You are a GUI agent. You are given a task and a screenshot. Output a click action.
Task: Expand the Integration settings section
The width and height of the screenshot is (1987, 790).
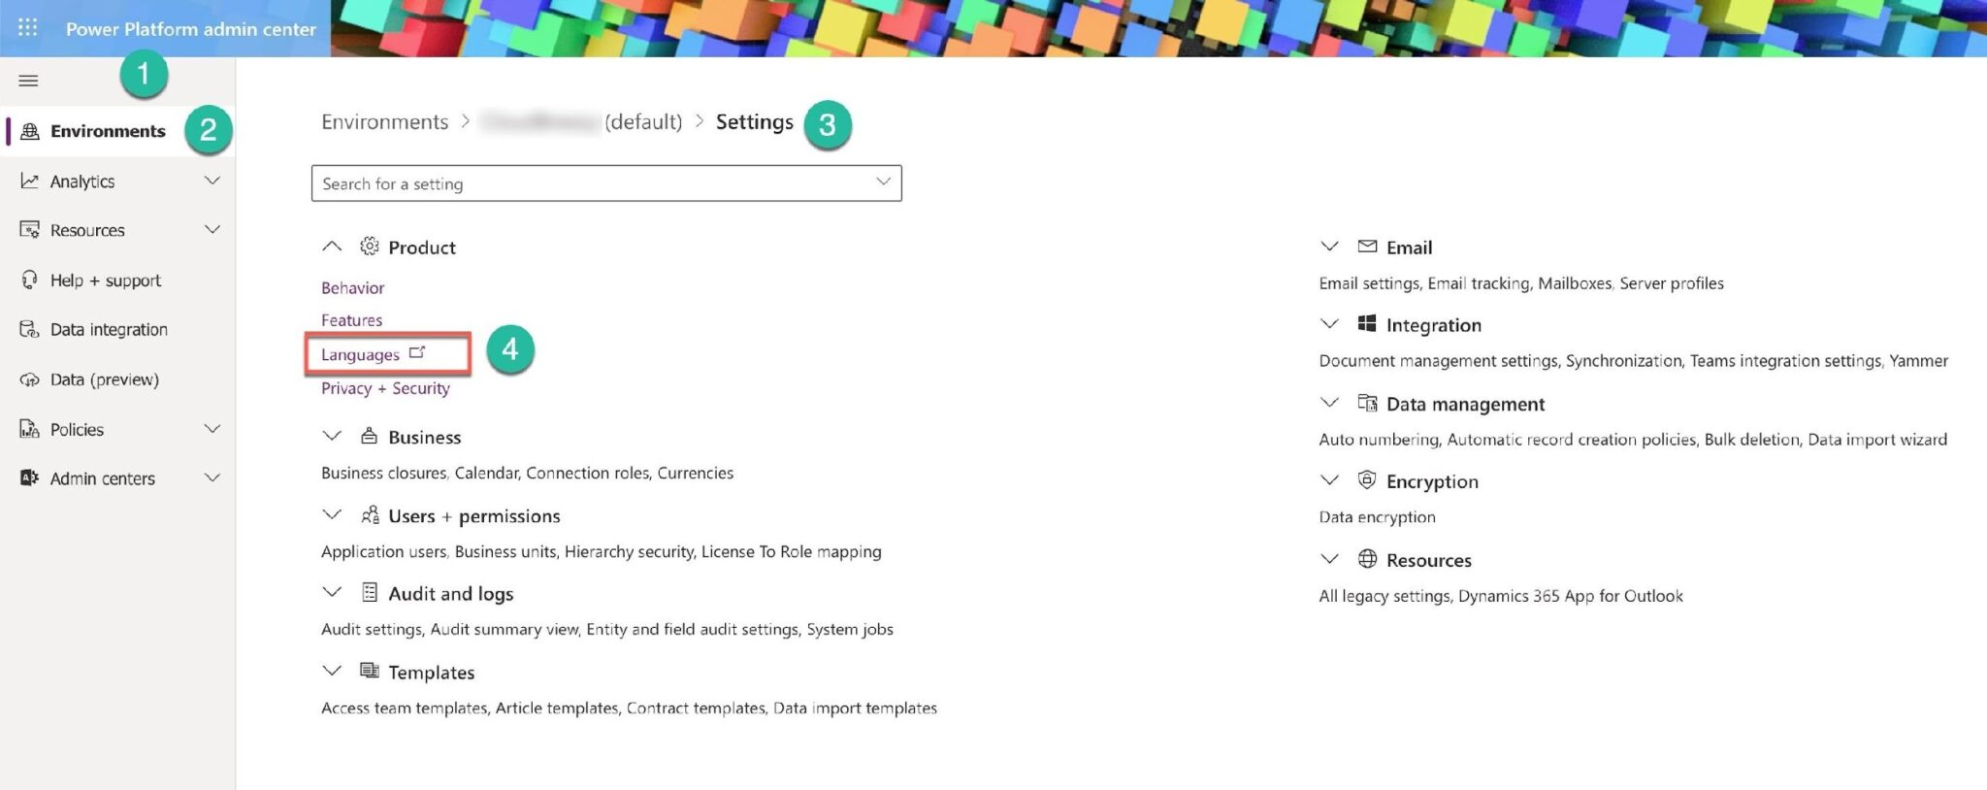pyautogui.click(x=1330, y=324)
